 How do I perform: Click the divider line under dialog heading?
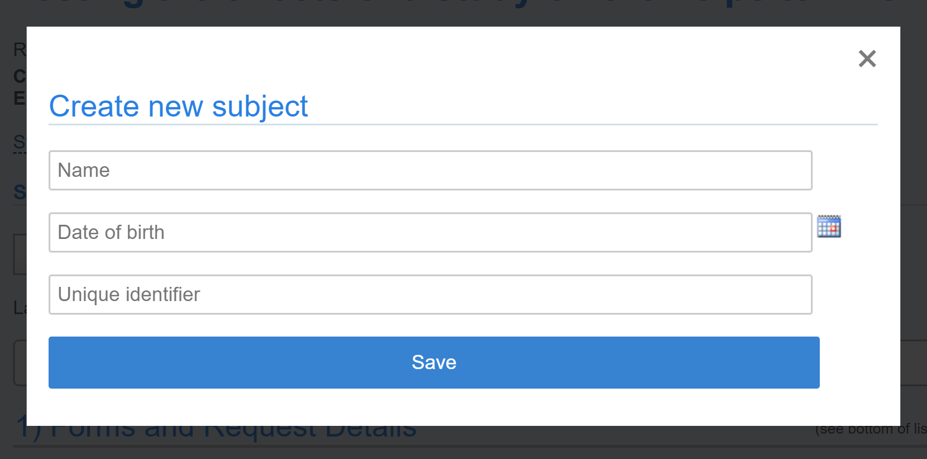[x=462, y=125]
